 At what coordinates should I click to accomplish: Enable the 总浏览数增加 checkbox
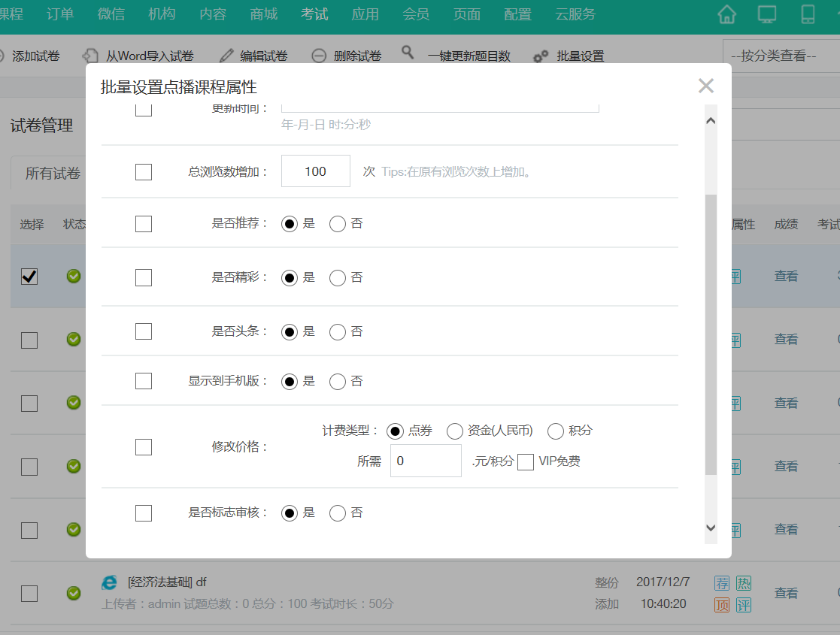[144, 172]
